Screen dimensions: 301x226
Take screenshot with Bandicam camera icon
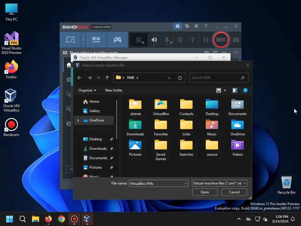[236, 40]
